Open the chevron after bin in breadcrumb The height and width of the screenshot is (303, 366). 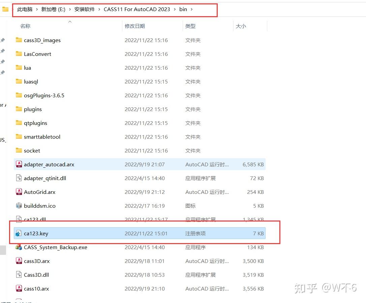point(191,9)
